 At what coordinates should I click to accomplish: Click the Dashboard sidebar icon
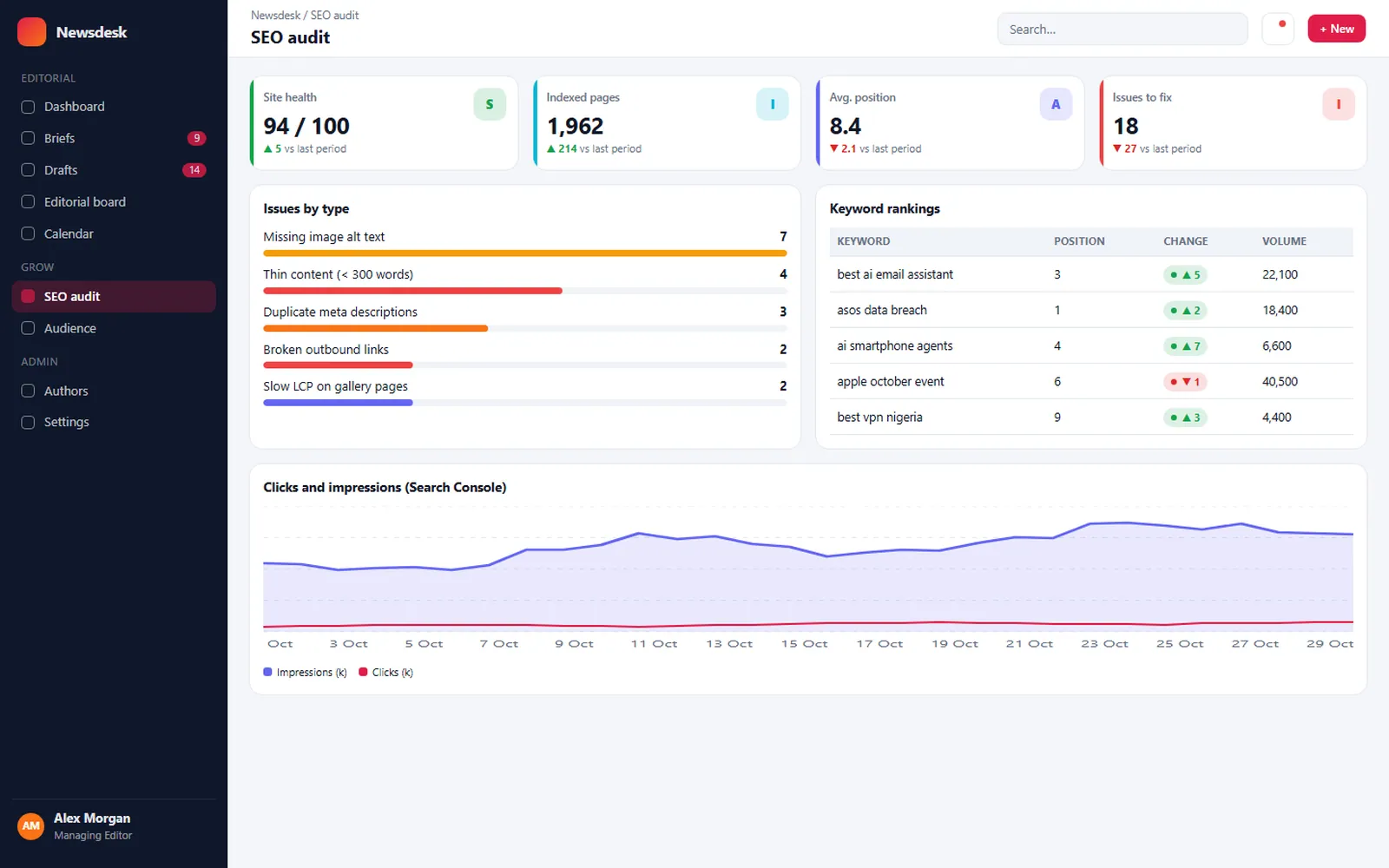(x=28, y=107)
